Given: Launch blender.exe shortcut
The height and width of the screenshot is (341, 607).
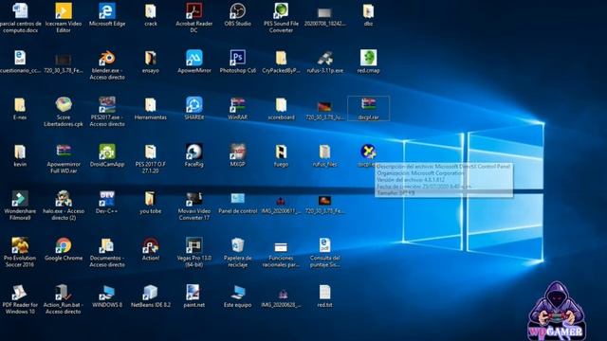Looking at the screenshot, I should [x=107, y=64].
